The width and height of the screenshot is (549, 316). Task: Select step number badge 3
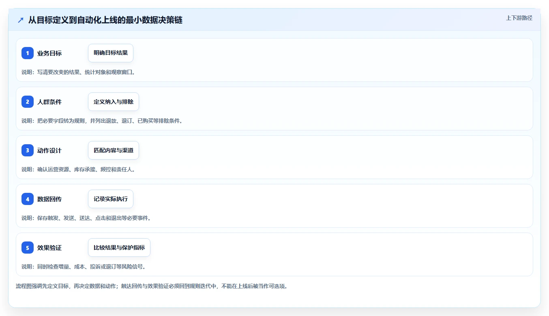click(28, 150)
